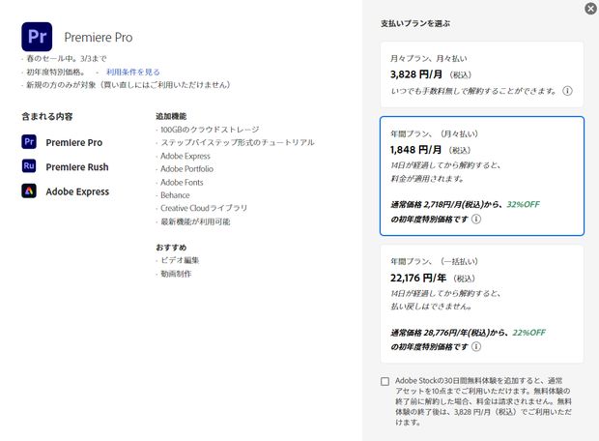Click the 支払いプランを選ぶ heading
This screenshot has width=599, height=441.
(x=415, y=23)
